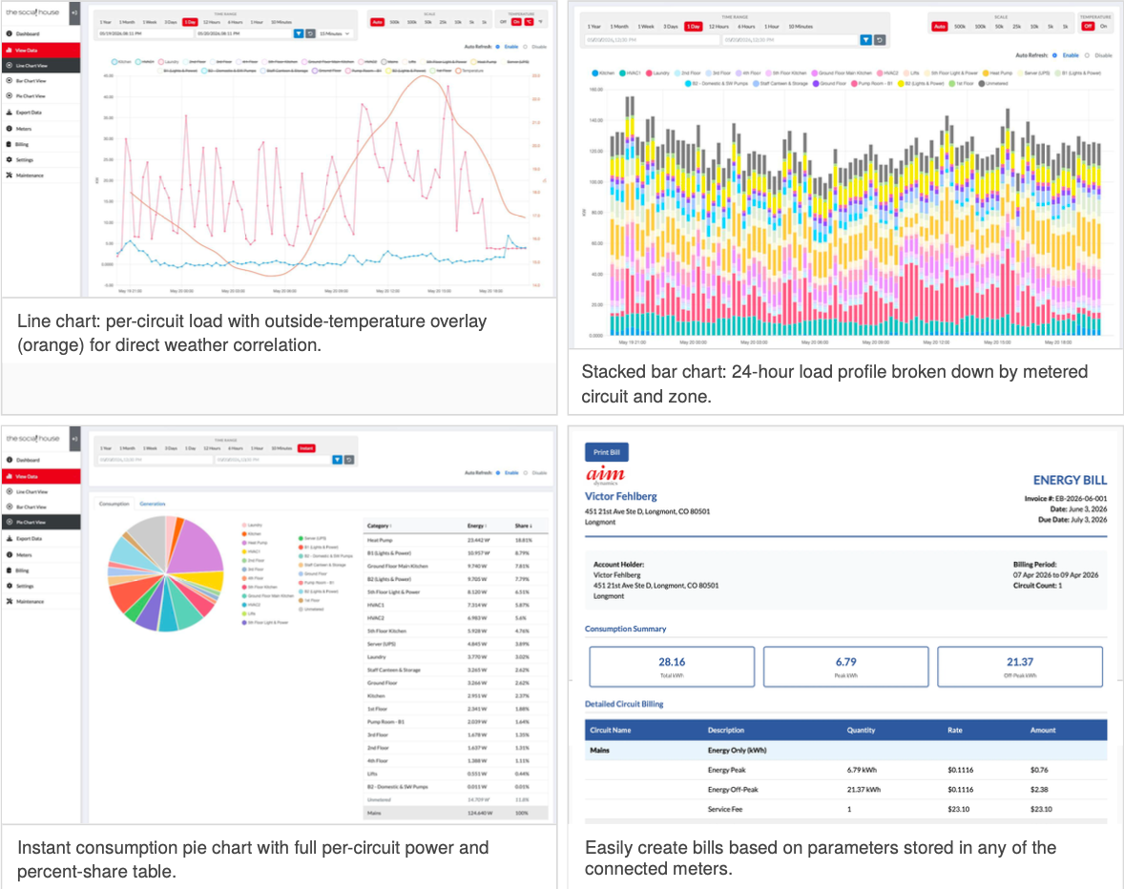Select °C unit in line chart panel
The height and width of the screenshot is (889, 1124).
(529, 22)
